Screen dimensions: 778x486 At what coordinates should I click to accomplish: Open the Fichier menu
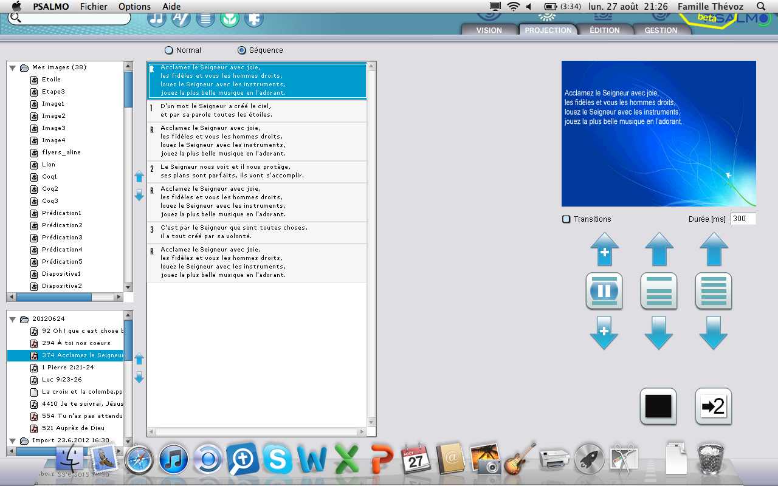(x=94, y=6)
